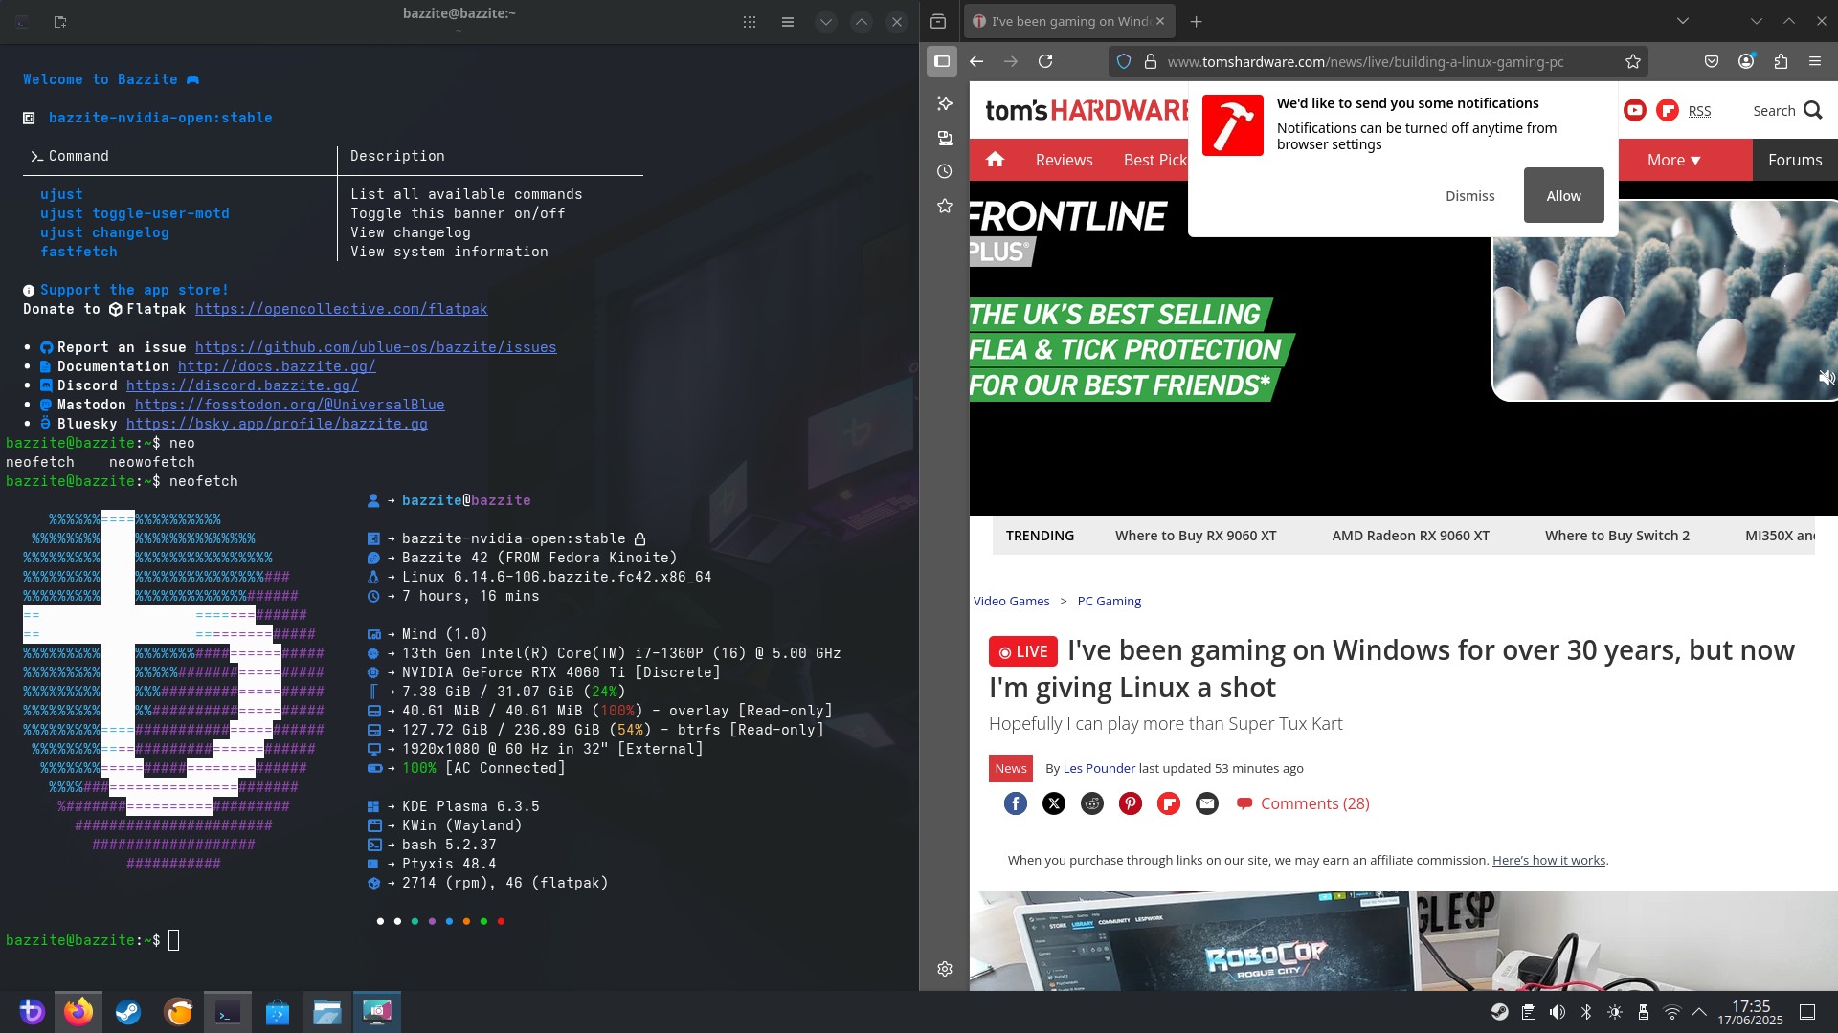Image resolution: width=1838 pixels, height=1033 pixels.
Task: Open Firefox's list of recent browsing
Action: point(938,21)
